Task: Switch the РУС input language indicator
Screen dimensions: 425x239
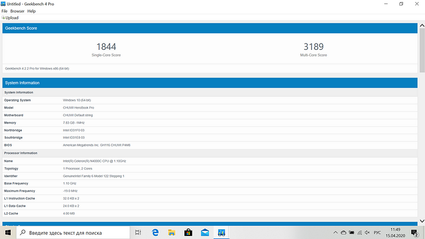Action: pos(377,233)
